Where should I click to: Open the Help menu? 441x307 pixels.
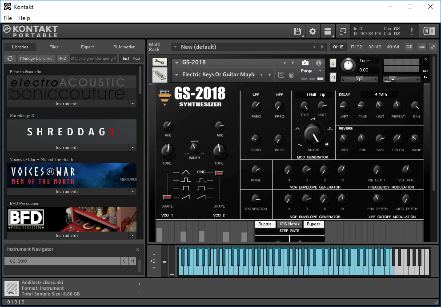pos(24,18)
